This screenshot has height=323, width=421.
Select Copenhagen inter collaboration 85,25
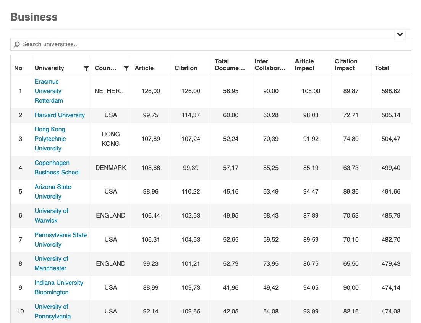tap(270, 168)
